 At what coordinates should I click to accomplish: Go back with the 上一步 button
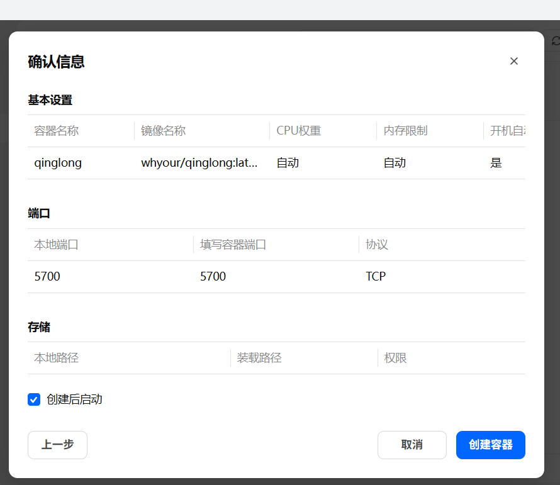point(57,445)
